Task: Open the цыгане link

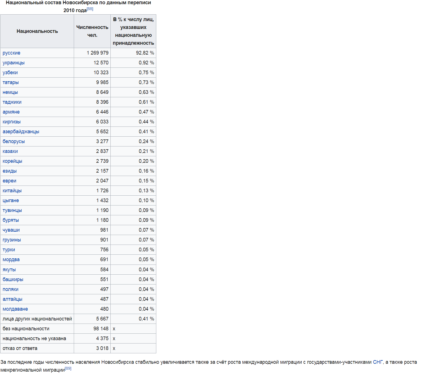Action: (11, 200)
